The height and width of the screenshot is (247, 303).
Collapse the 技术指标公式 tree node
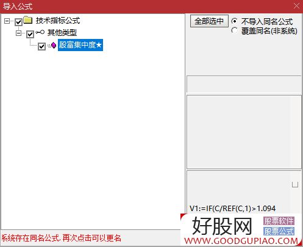(x=7, y=21)
